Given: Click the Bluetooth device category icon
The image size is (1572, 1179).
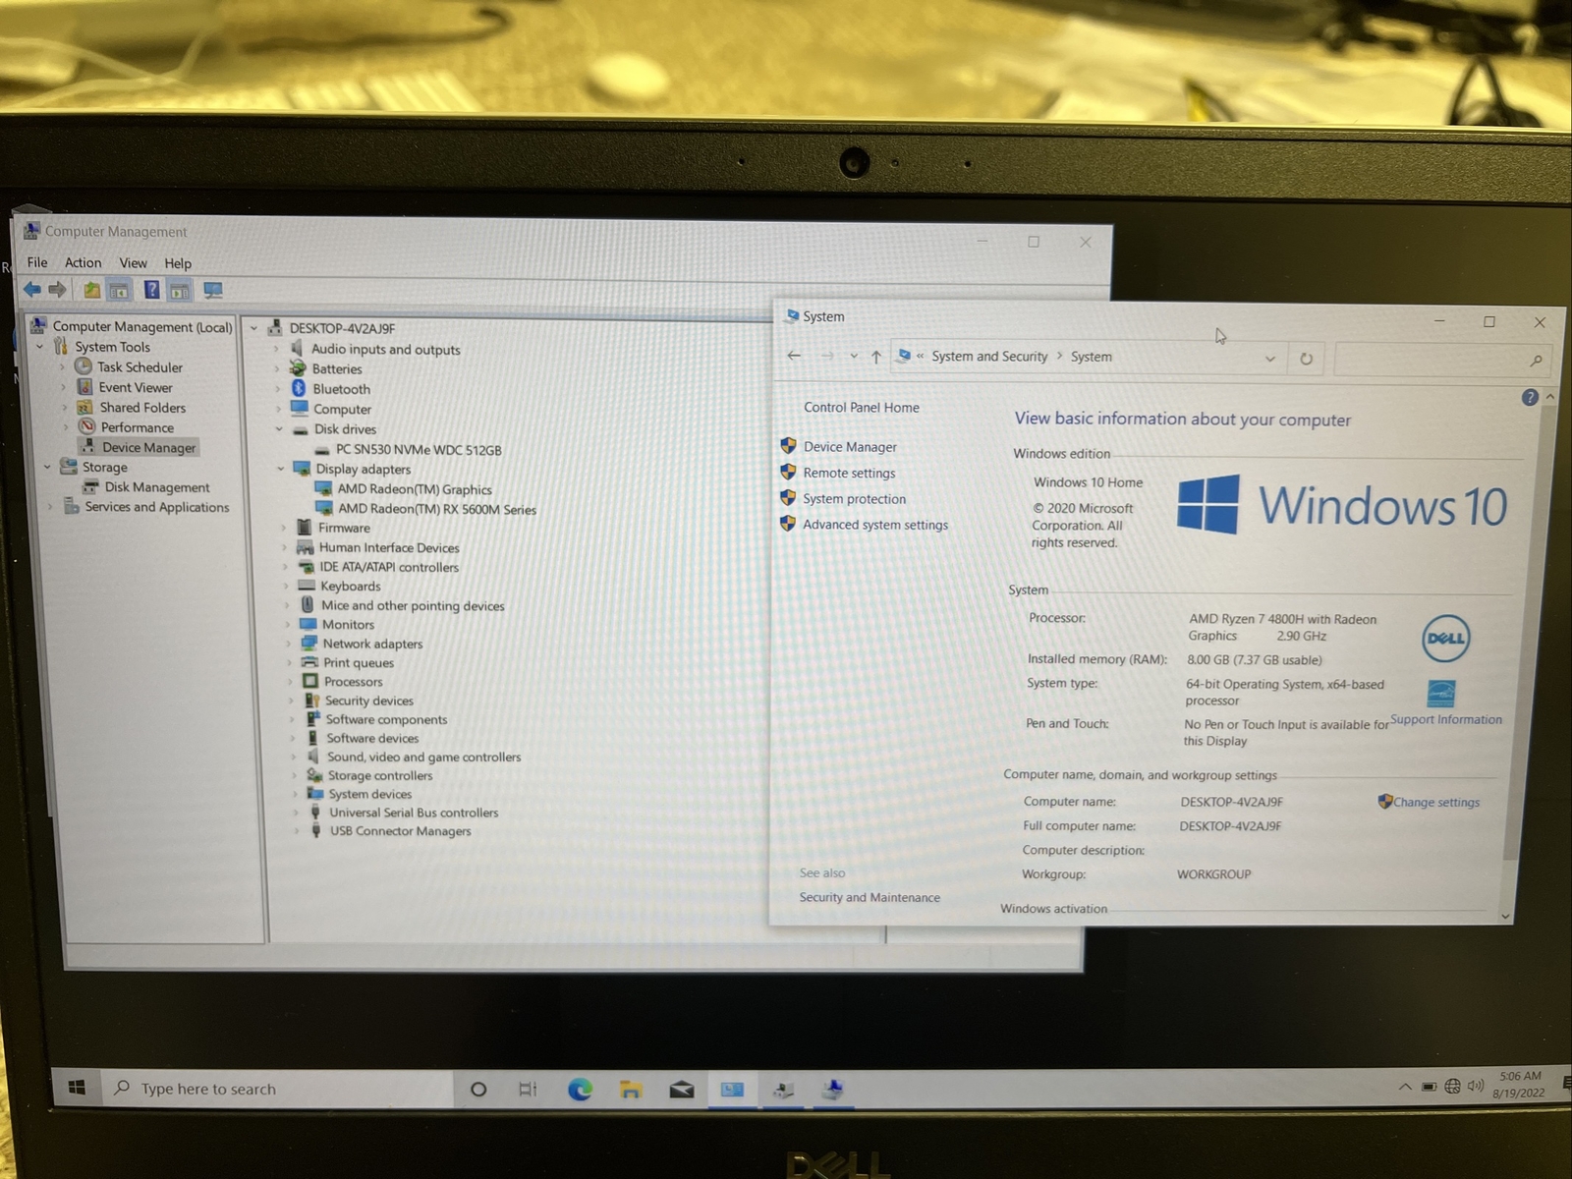Looking at the screenshot, I should [x=299, y=389].
